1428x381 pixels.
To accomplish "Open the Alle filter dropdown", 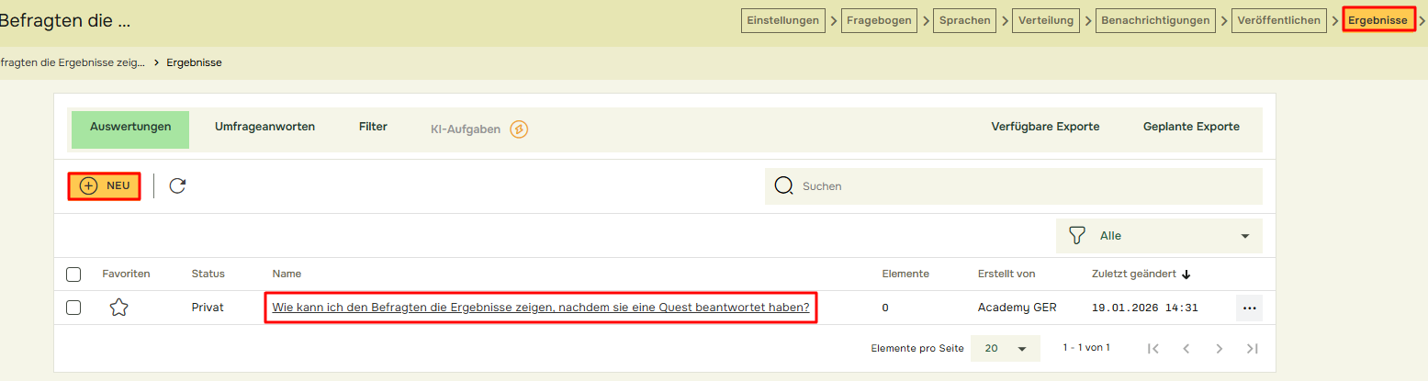I will [x=1159, y=236].
